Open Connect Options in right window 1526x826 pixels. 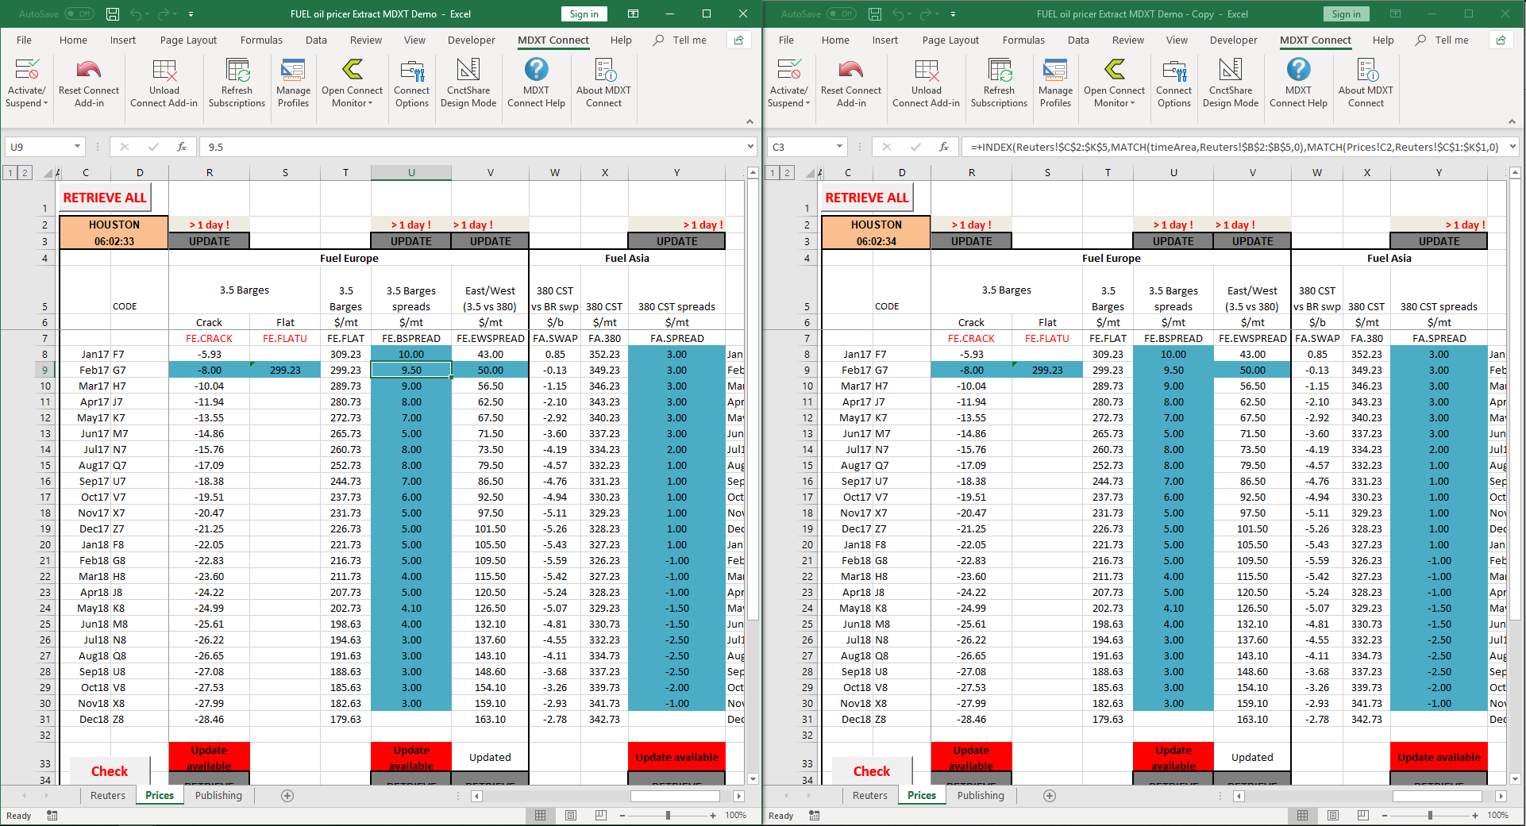click(x=1173, y=83)
